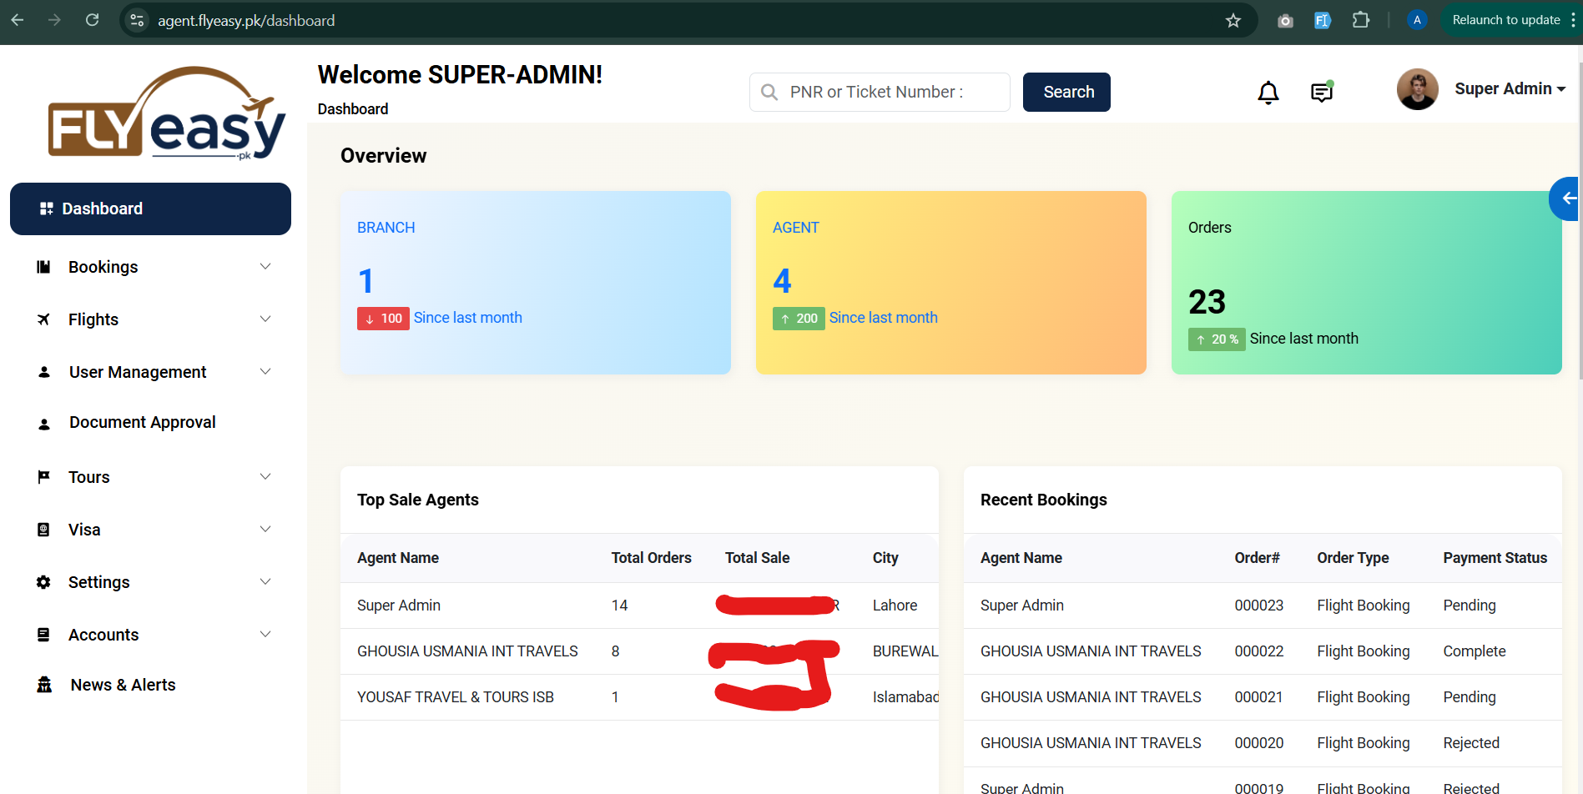Click the Total Sale column header
1583x794 pixels.
click(x=757, y=558)
